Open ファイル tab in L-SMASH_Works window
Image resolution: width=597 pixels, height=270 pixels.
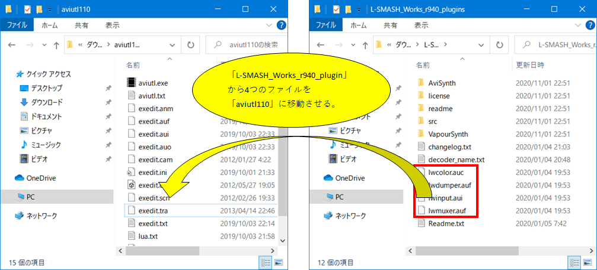[x=326, y=26]
